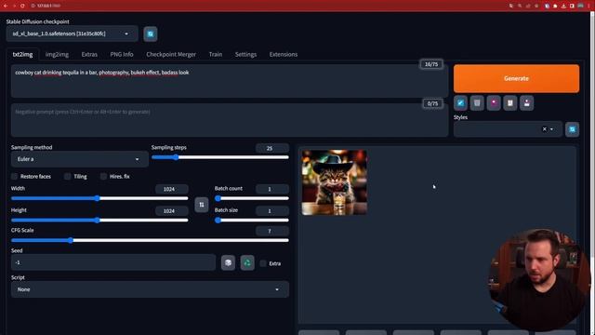
Task: Adjust the Height slider
Action: tap(99, 220)
